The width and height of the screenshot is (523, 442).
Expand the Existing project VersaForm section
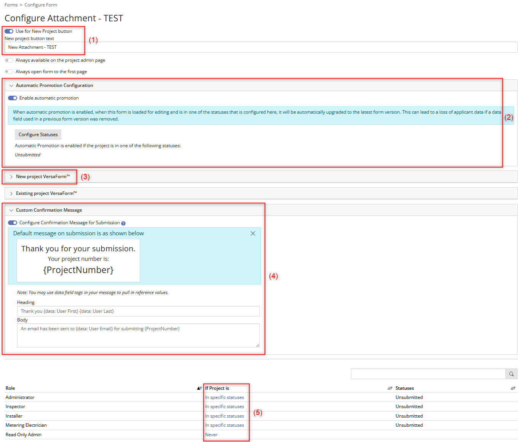click(11, 193)
